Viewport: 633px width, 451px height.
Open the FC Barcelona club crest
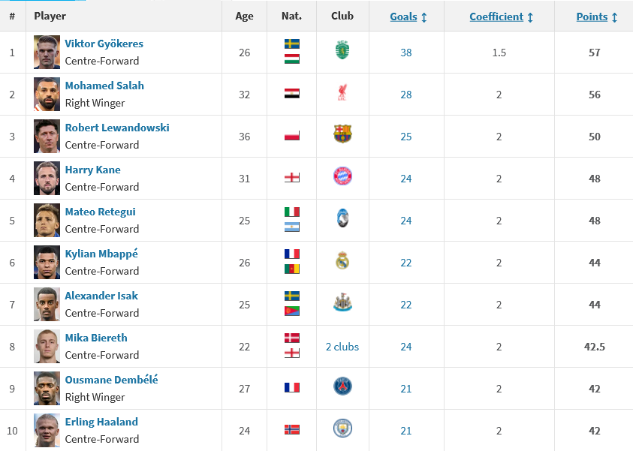pos(342,135)
